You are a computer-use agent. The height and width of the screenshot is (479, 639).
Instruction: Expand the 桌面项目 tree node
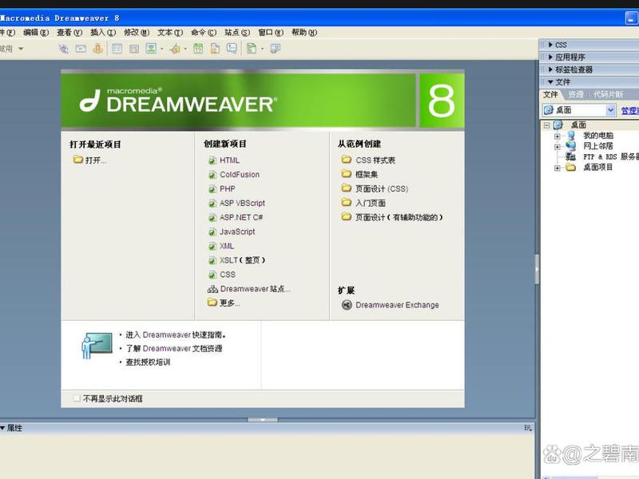(557, 168)
